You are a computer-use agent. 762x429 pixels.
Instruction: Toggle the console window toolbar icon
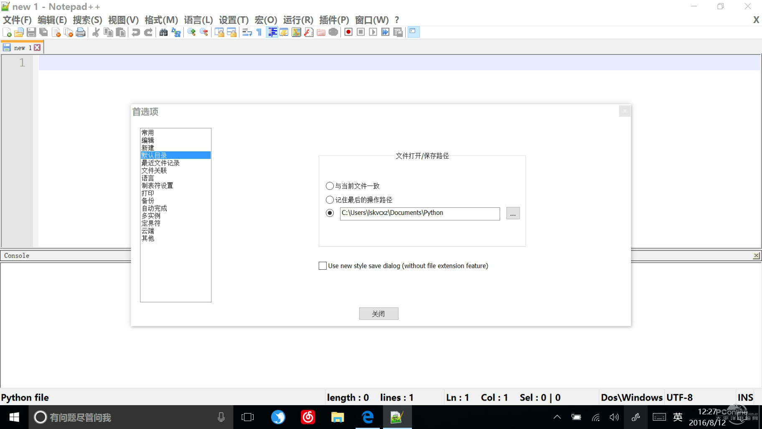point(413,32)
